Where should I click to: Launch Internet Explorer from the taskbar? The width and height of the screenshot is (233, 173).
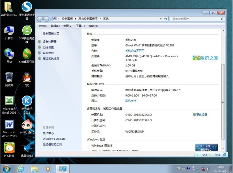click(21, 169)
